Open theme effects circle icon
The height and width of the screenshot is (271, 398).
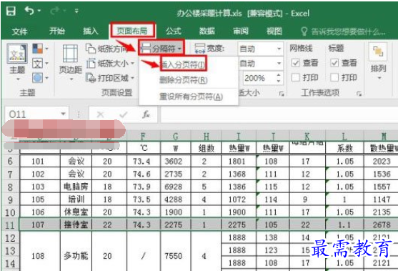click(x=40, y=78)
